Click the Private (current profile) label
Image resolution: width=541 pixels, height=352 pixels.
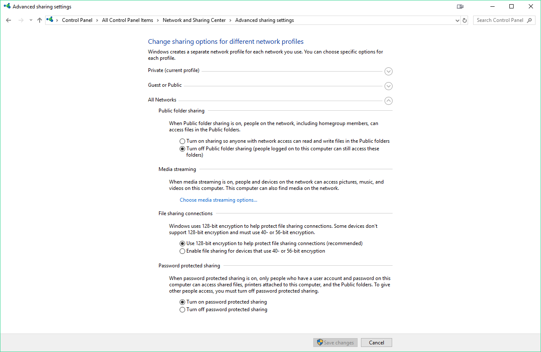pos(174,70)
